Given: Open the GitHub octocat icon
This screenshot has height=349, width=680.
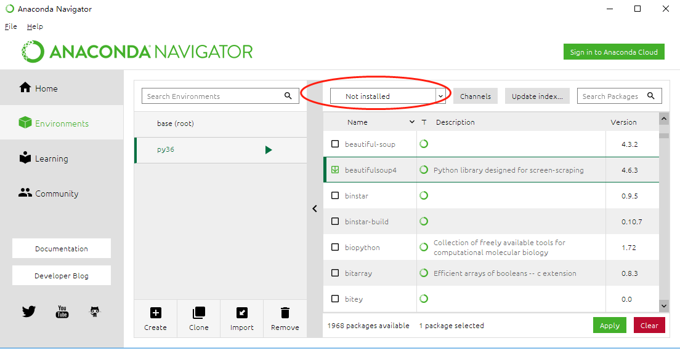Looking at the screenshot, I should (x=95, y=312).
